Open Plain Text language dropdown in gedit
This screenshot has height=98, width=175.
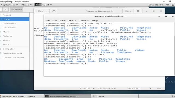pyautogui.click(x=87, y=88)
